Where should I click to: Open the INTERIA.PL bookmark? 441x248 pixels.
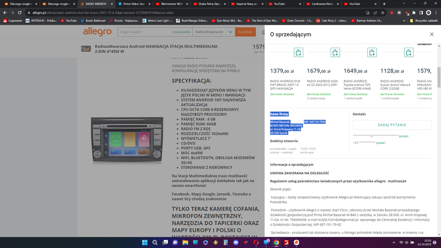point(41,21)
